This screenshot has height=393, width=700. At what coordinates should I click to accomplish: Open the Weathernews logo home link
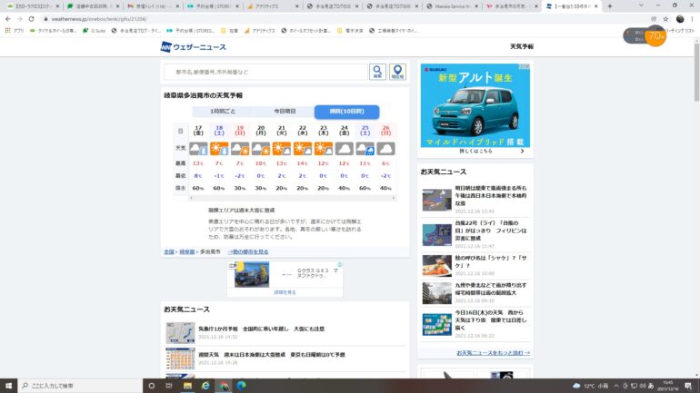pos(194,46)
